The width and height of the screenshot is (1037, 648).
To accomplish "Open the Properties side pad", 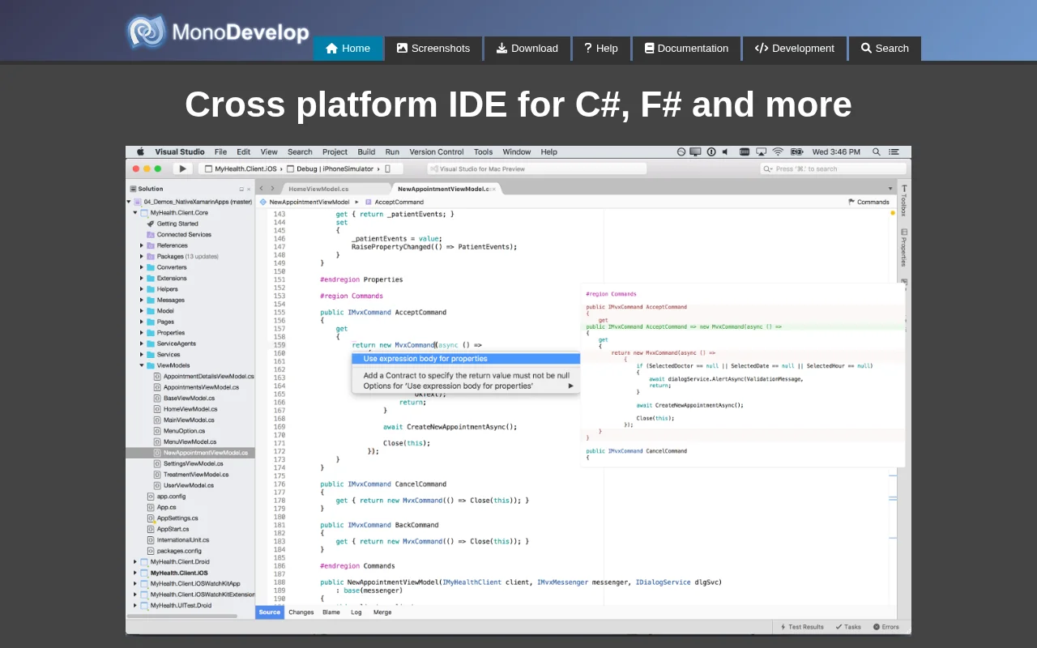I will coord(904,248).
